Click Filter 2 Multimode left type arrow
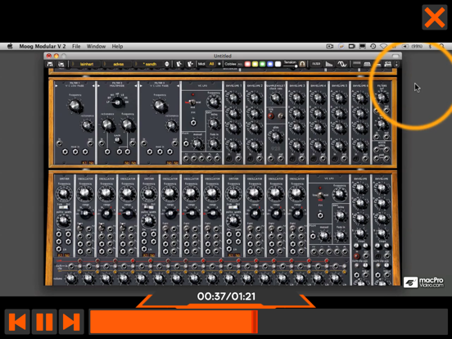This screenshot has width=452, height=339. coord(99,86)
